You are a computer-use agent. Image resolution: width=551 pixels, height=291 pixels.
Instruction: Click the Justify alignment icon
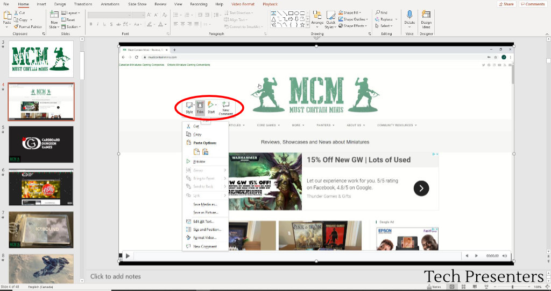196,24
